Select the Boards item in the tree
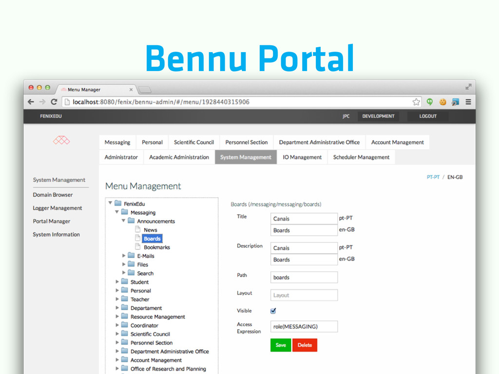The width and height of the screenshot is (499, 374). tap(152, 239)
